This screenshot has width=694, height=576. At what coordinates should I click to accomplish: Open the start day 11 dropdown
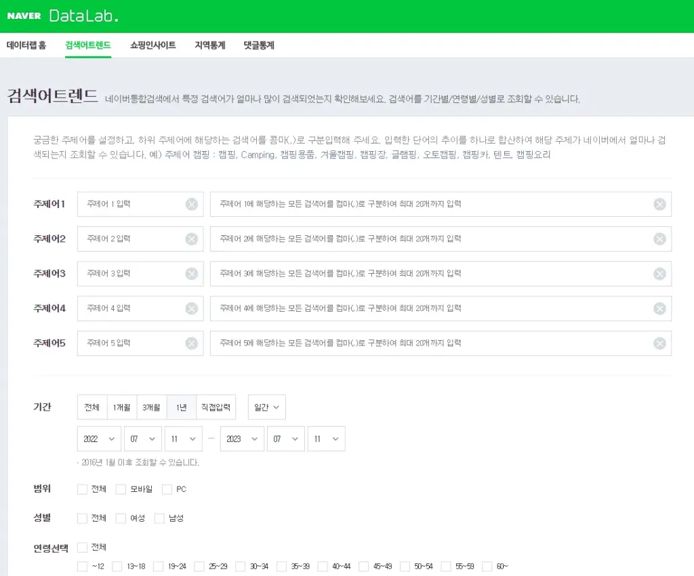[183, 439]
